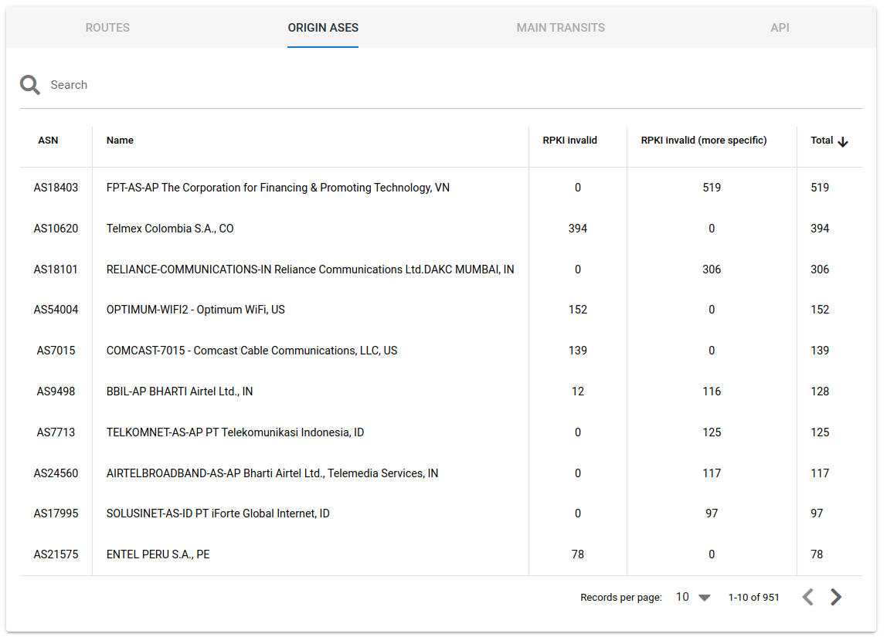Click the magnifying glass search icon
This screenshot has height=644, width=887.
coord(30,85)
